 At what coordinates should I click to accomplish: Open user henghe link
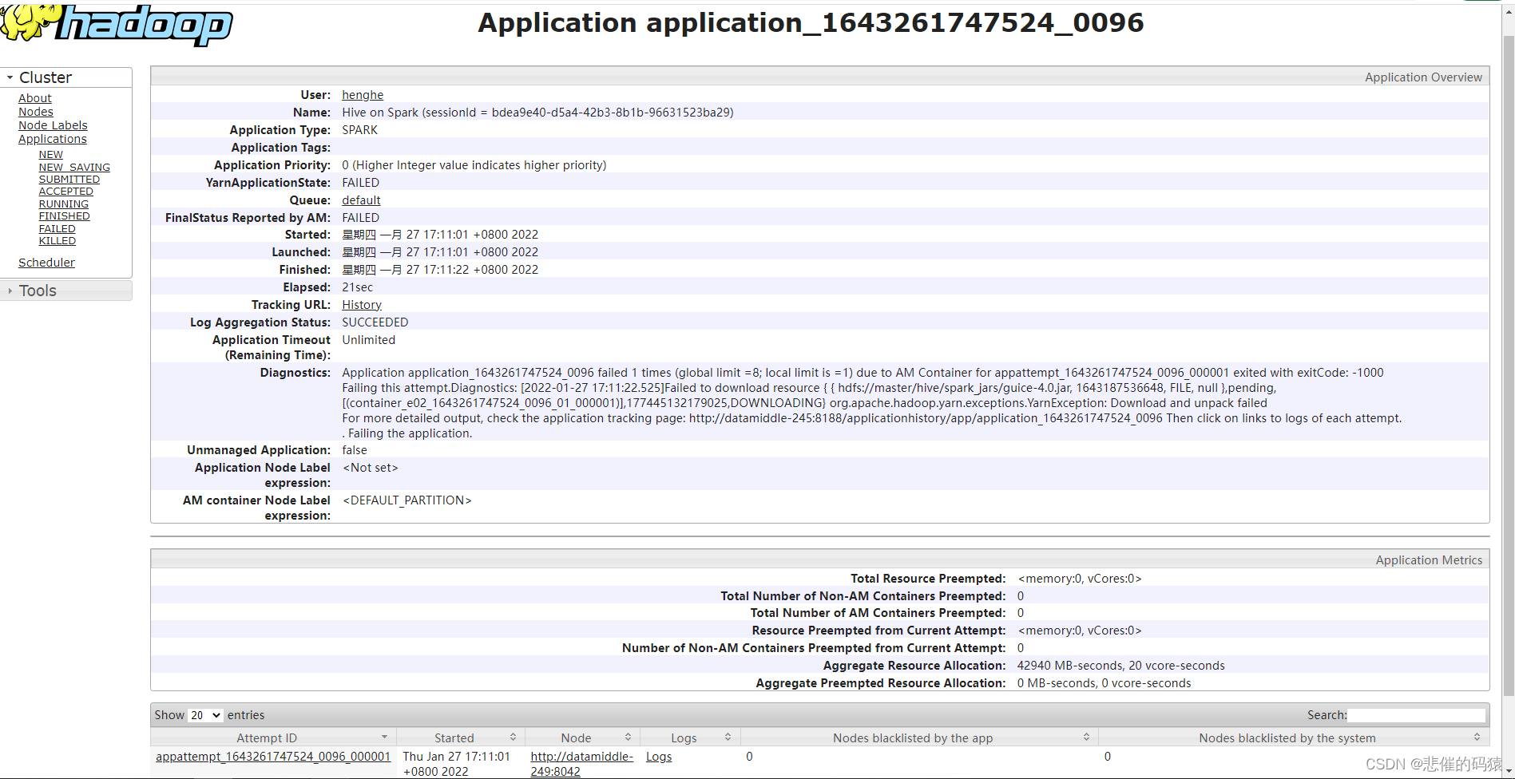[363, 95]
